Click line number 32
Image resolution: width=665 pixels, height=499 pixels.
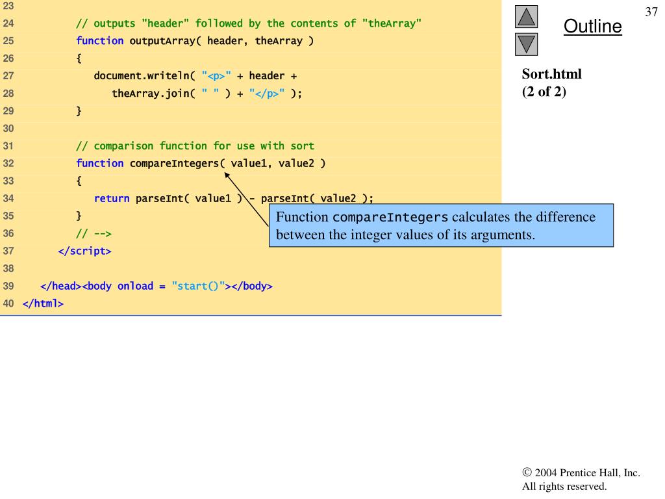8,163
